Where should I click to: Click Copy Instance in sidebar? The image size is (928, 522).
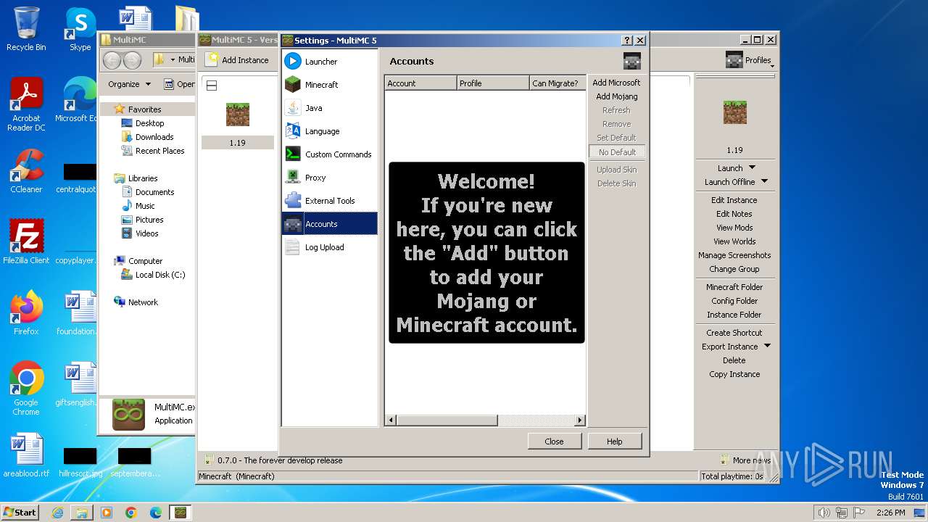click(734, 374)
